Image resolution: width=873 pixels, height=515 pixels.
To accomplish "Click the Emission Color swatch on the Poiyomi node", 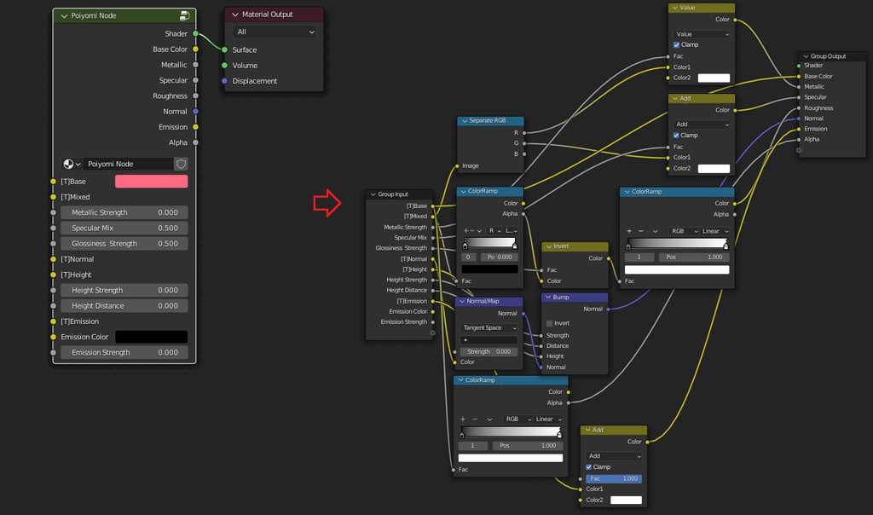I will click(x=152, y=336).
